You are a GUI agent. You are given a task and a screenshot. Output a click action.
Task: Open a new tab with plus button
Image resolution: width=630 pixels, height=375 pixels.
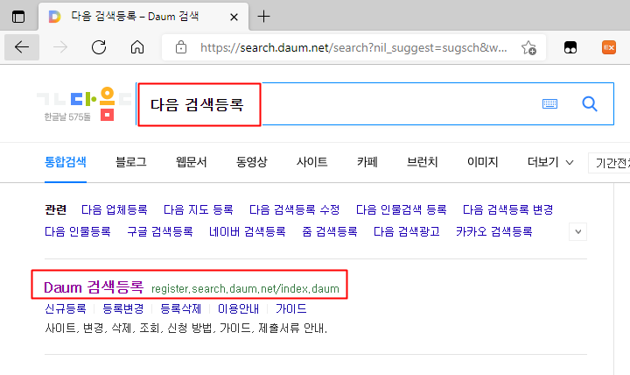tap(263, 17)
